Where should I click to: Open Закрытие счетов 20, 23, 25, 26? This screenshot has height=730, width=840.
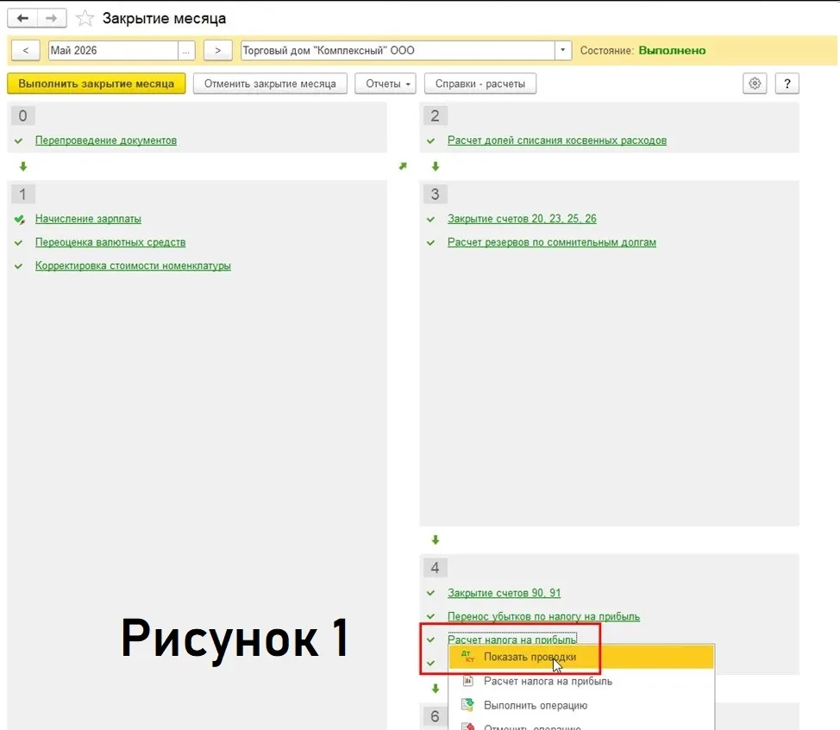click(x=522, y=218)
